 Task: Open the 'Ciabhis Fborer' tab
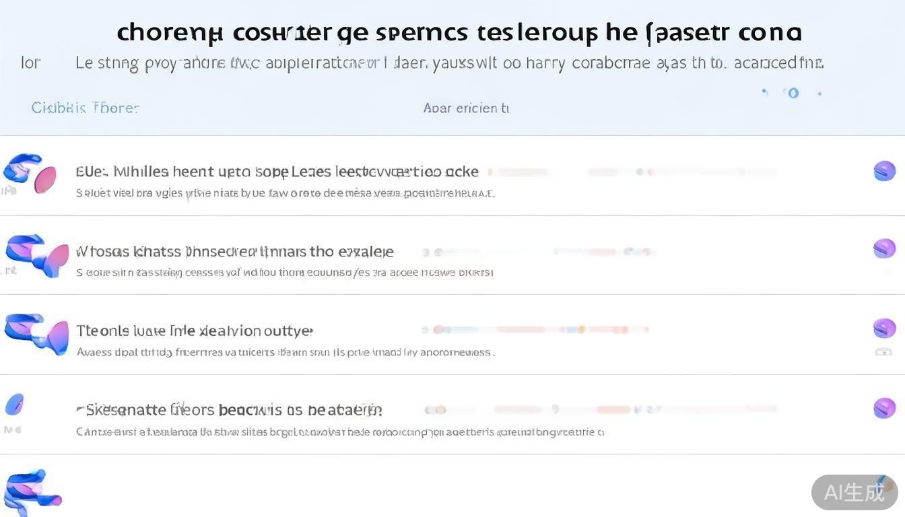[x=85, y=108]
